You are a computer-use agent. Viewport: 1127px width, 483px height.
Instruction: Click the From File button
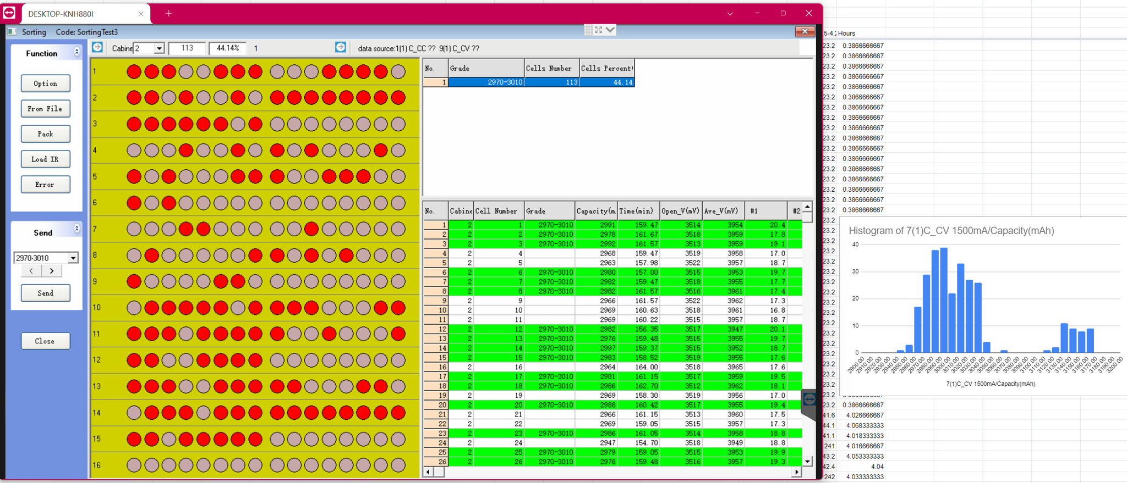point(46,109)
